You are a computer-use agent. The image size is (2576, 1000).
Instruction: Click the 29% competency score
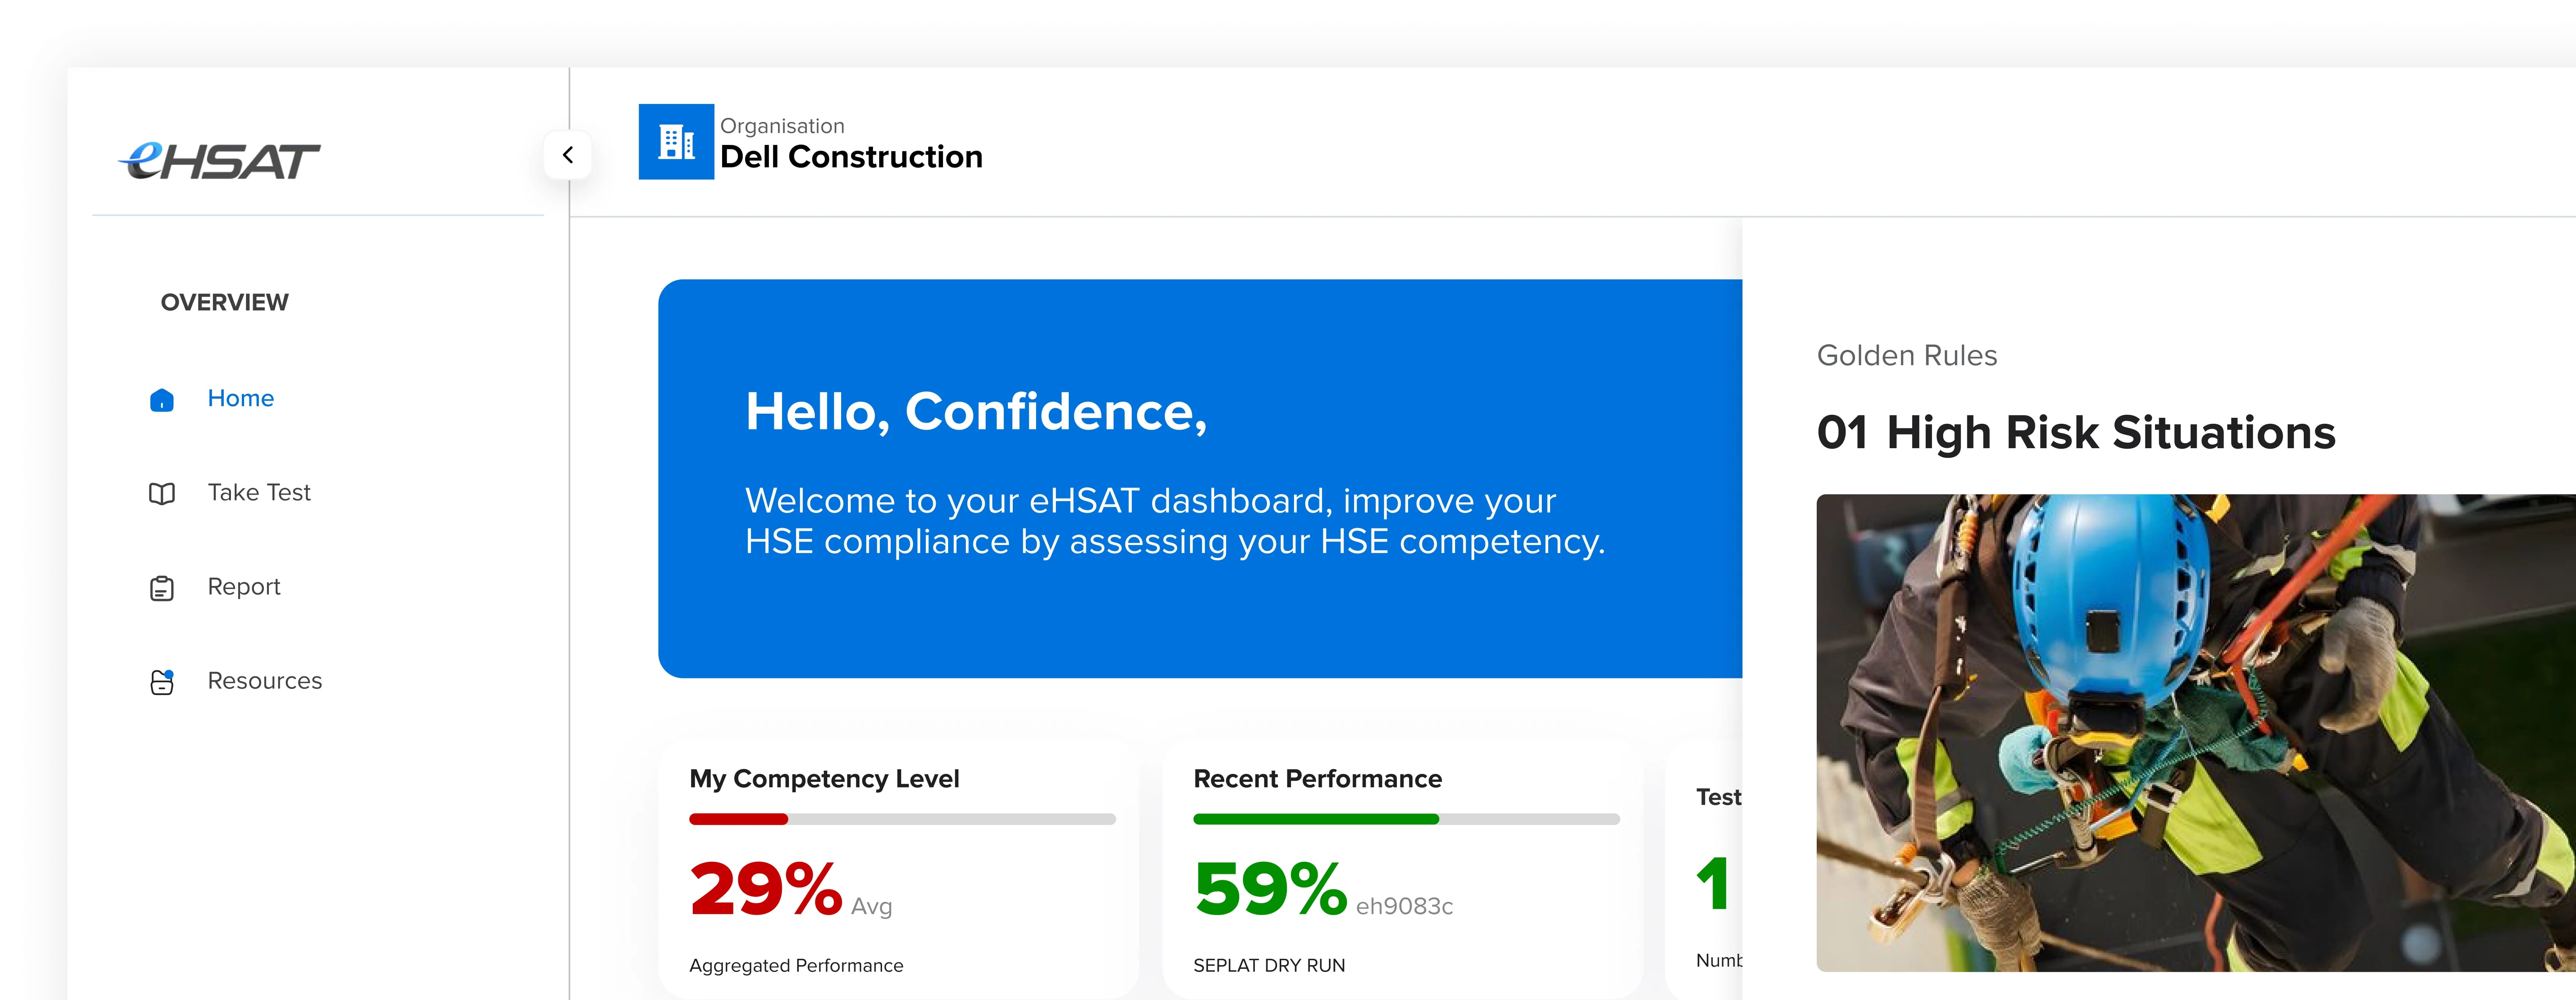pyautogui.click(x=766, y=888)
